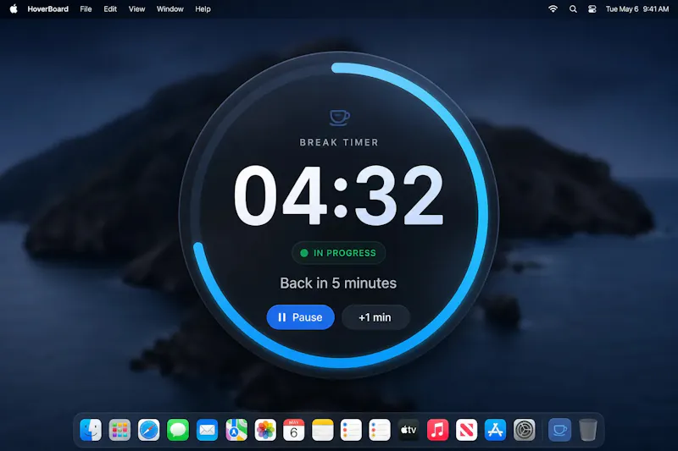Open the HoverBoard app menu
The image size is (678, 451).
coord(48,8)
